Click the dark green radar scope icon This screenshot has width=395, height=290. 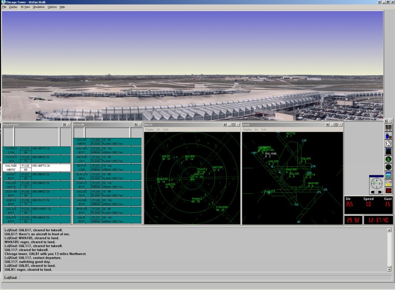(388, 167)
